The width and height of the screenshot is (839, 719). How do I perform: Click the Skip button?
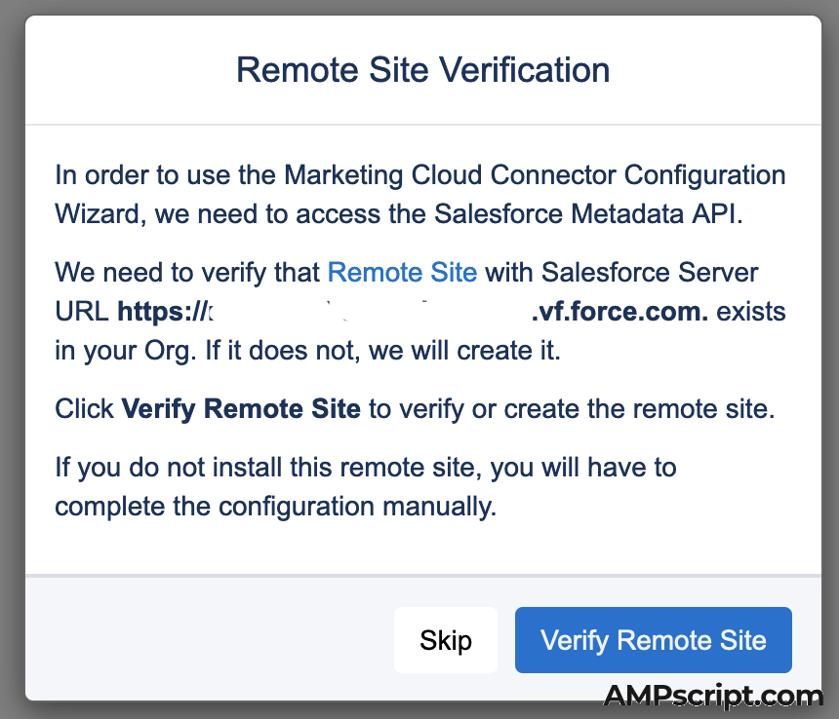(446, 640)
